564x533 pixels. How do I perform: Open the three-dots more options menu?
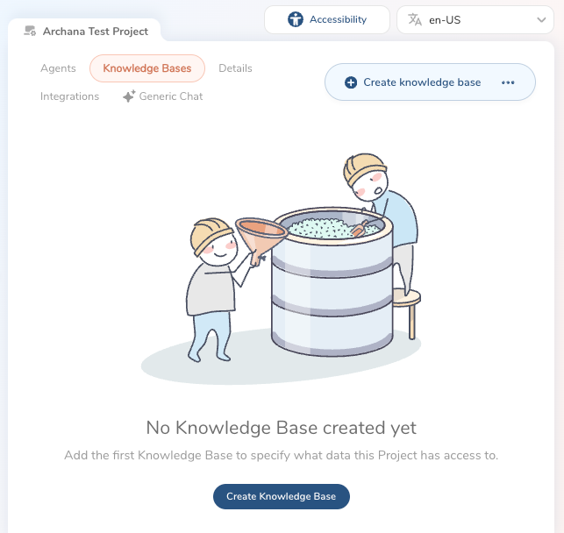tap(508, 82)
